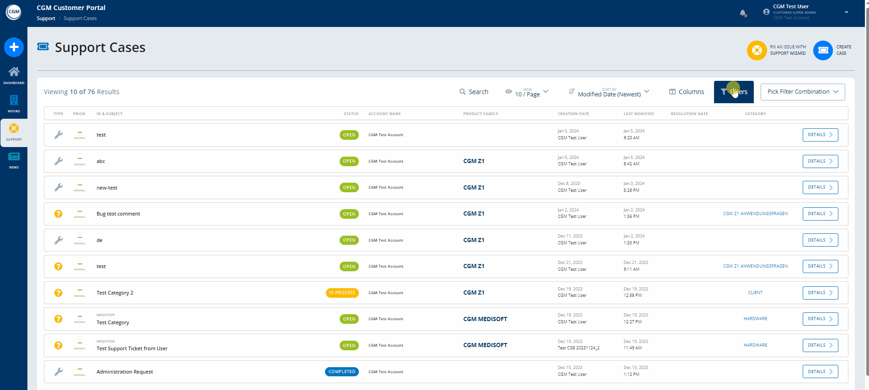Open the 10 / Page view dropdown

coord(527,92)
